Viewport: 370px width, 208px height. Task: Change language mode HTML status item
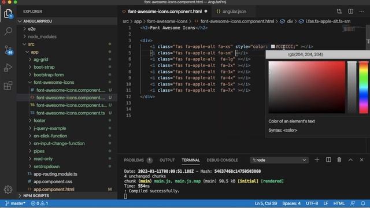[339, 203]
